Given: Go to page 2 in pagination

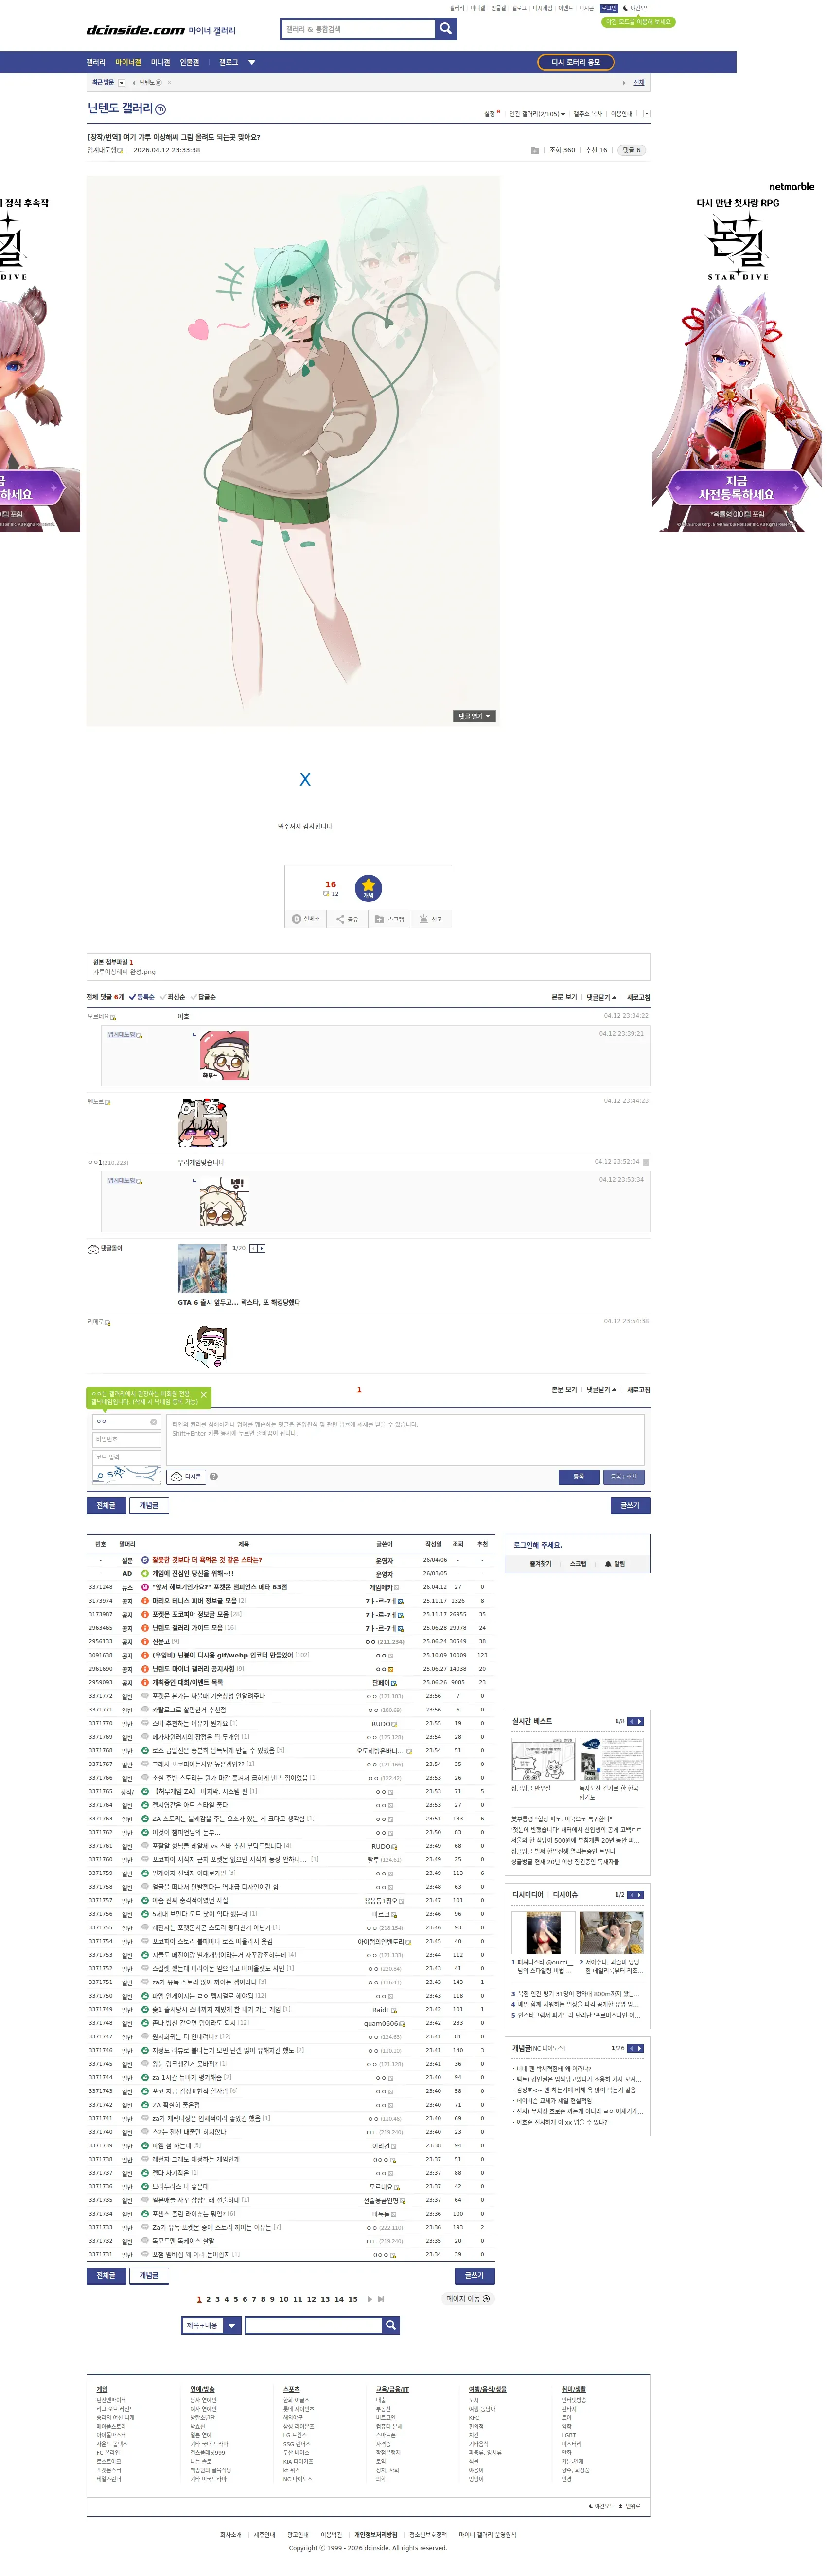Looking at the screenshot, I should (x=208, y=2299).
